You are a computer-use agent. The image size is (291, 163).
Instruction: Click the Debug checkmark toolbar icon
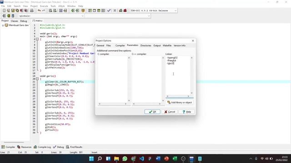(109, 10)
